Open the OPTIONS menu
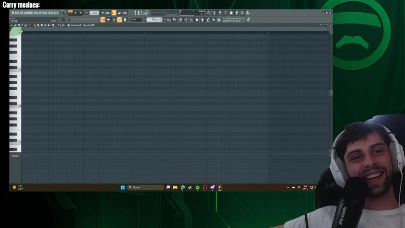The width and height of the screenshot is (405, 228). click(43, 13)
